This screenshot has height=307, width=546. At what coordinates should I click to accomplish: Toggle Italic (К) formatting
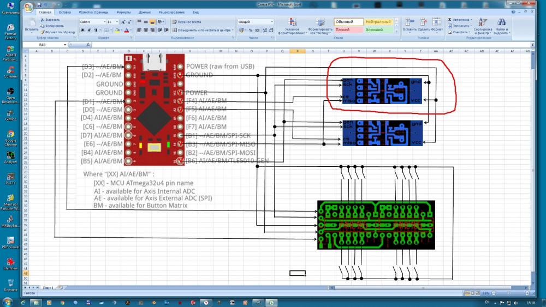[89, 30]
